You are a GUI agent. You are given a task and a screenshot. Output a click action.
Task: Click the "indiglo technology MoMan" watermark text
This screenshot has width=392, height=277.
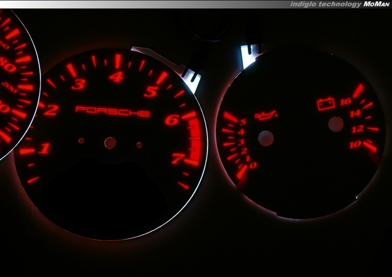coord(339,4)
